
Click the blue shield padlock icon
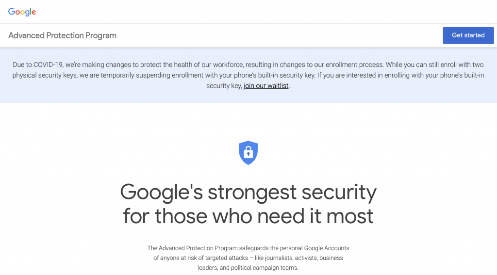[248, 153]
